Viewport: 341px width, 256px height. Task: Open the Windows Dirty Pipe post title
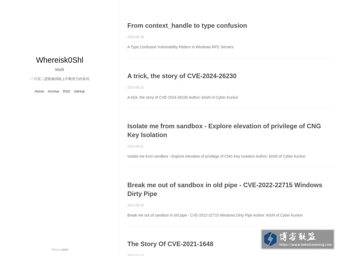click(225, 189)
